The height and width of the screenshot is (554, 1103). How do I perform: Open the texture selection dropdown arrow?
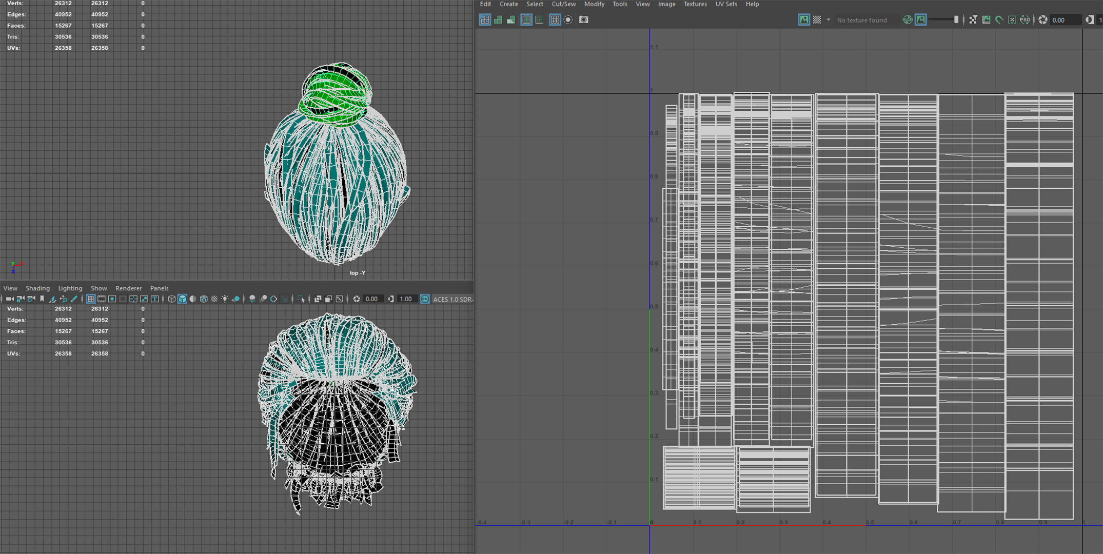828,20
